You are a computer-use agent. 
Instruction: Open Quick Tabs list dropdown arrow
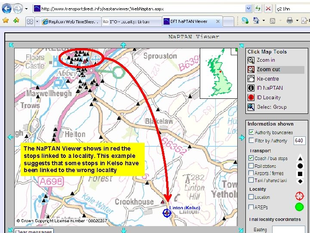37,22
